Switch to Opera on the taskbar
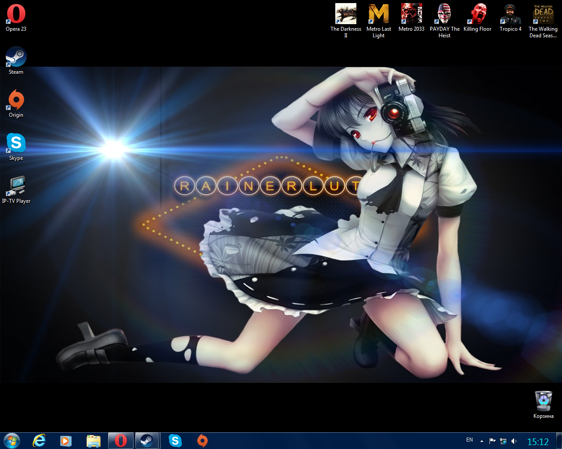Screen dimensions: 562x449 tap(121, 441)
